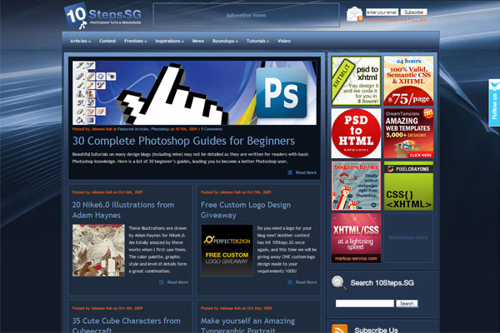Viewport: 500px width, 333px height.
Task: Click the Advertise Here header banner
Action: pos(246,15)
